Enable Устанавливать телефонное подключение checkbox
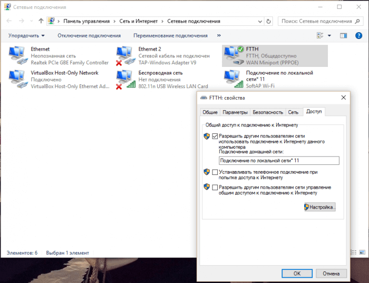The height and width of the screenshot is (283, 369). 215,172
